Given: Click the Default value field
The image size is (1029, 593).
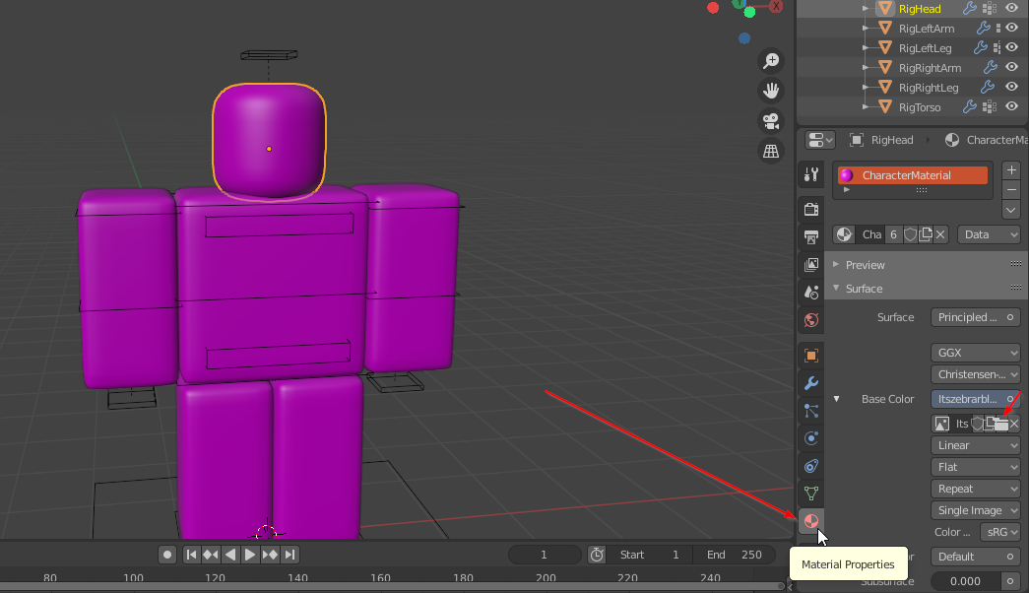Looking at the screenshot, I should click(975, 557).
